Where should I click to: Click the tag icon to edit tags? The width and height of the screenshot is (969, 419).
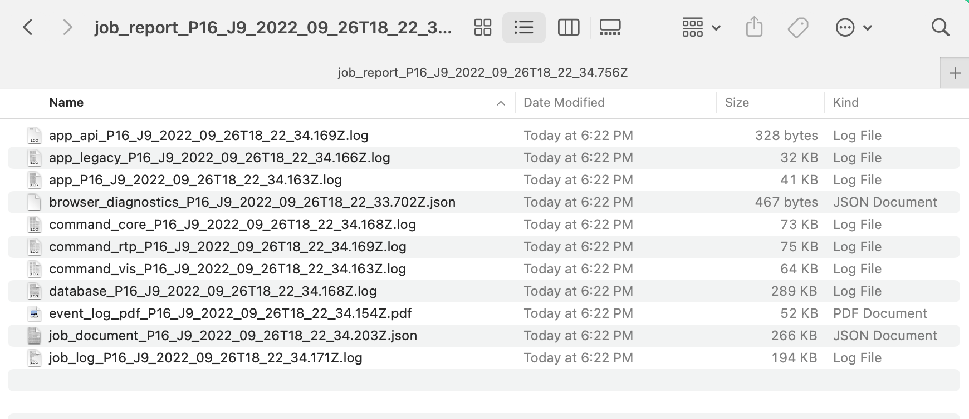[797, 27]
